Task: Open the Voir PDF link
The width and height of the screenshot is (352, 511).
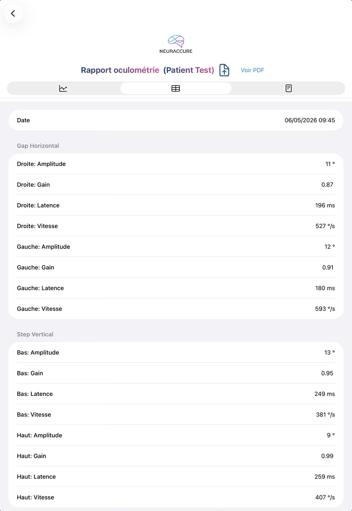Action: point(252,70)
